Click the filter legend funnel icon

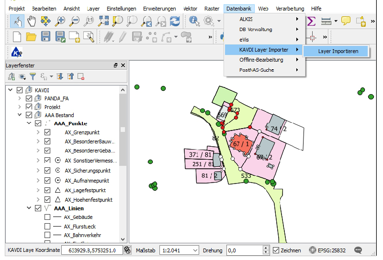tap(33, 76)
